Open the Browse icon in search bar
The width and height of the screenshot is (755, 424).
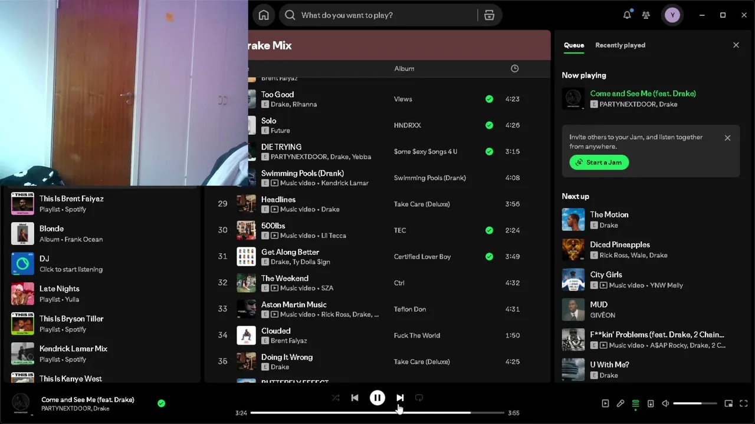pos(489,15)
